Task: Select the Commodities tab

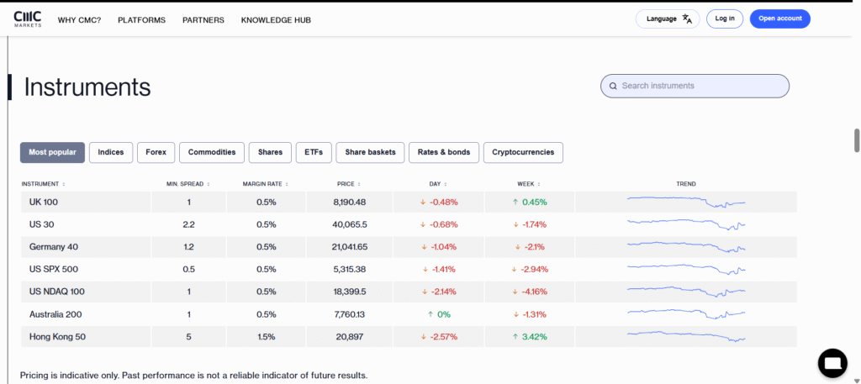Action: tap(212, 152)
